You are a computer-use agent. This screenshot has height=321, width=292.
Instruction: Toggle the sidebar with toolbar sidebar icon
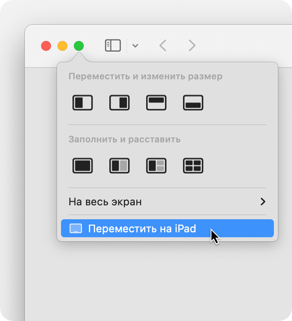tap(113, 45)
